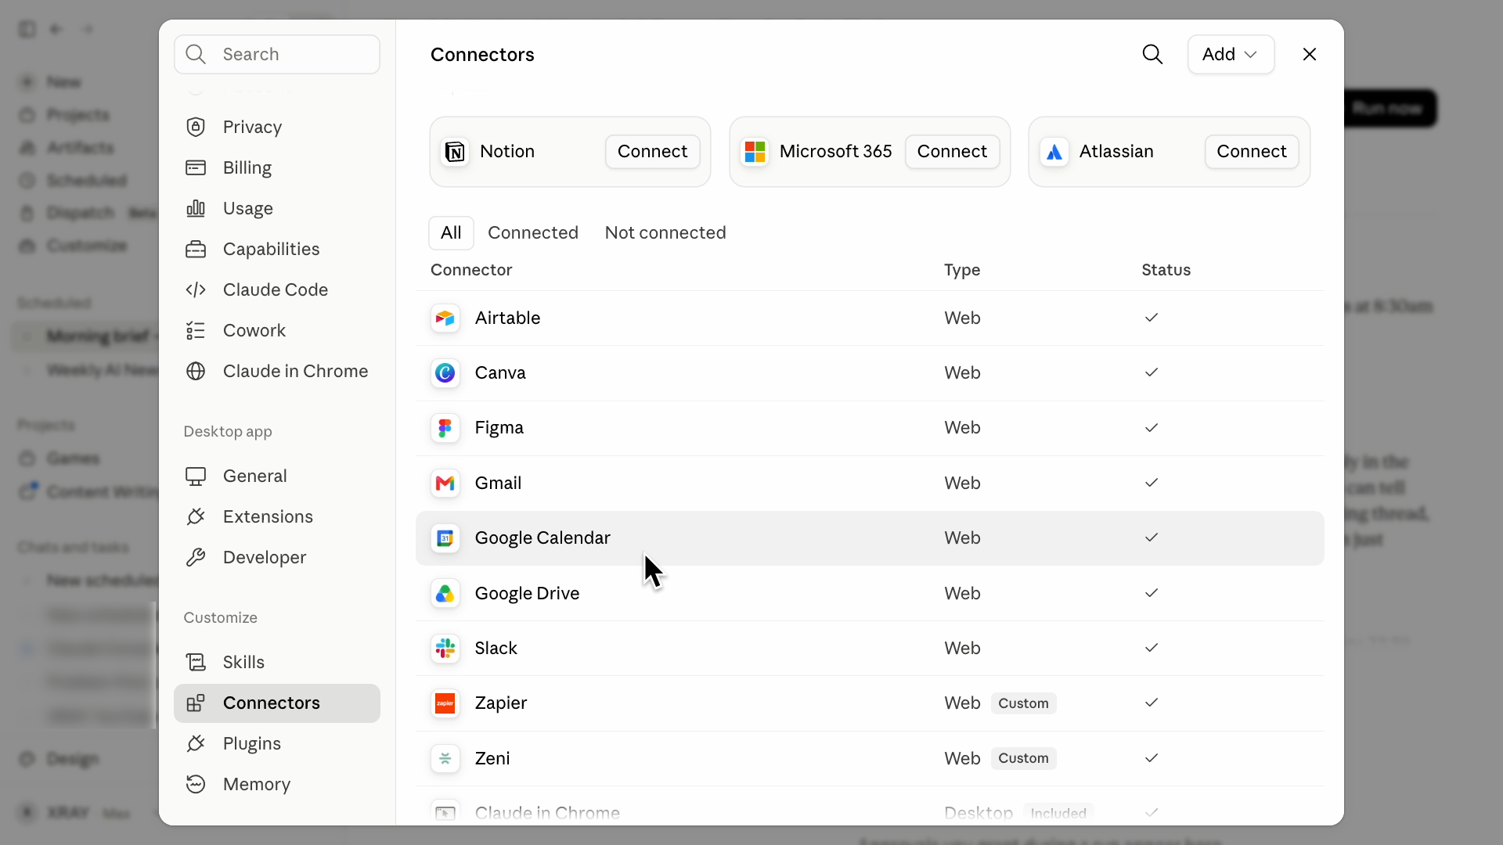Open Cowork settings page
This screenshot has width=1503, height=845.
(277, 330)
